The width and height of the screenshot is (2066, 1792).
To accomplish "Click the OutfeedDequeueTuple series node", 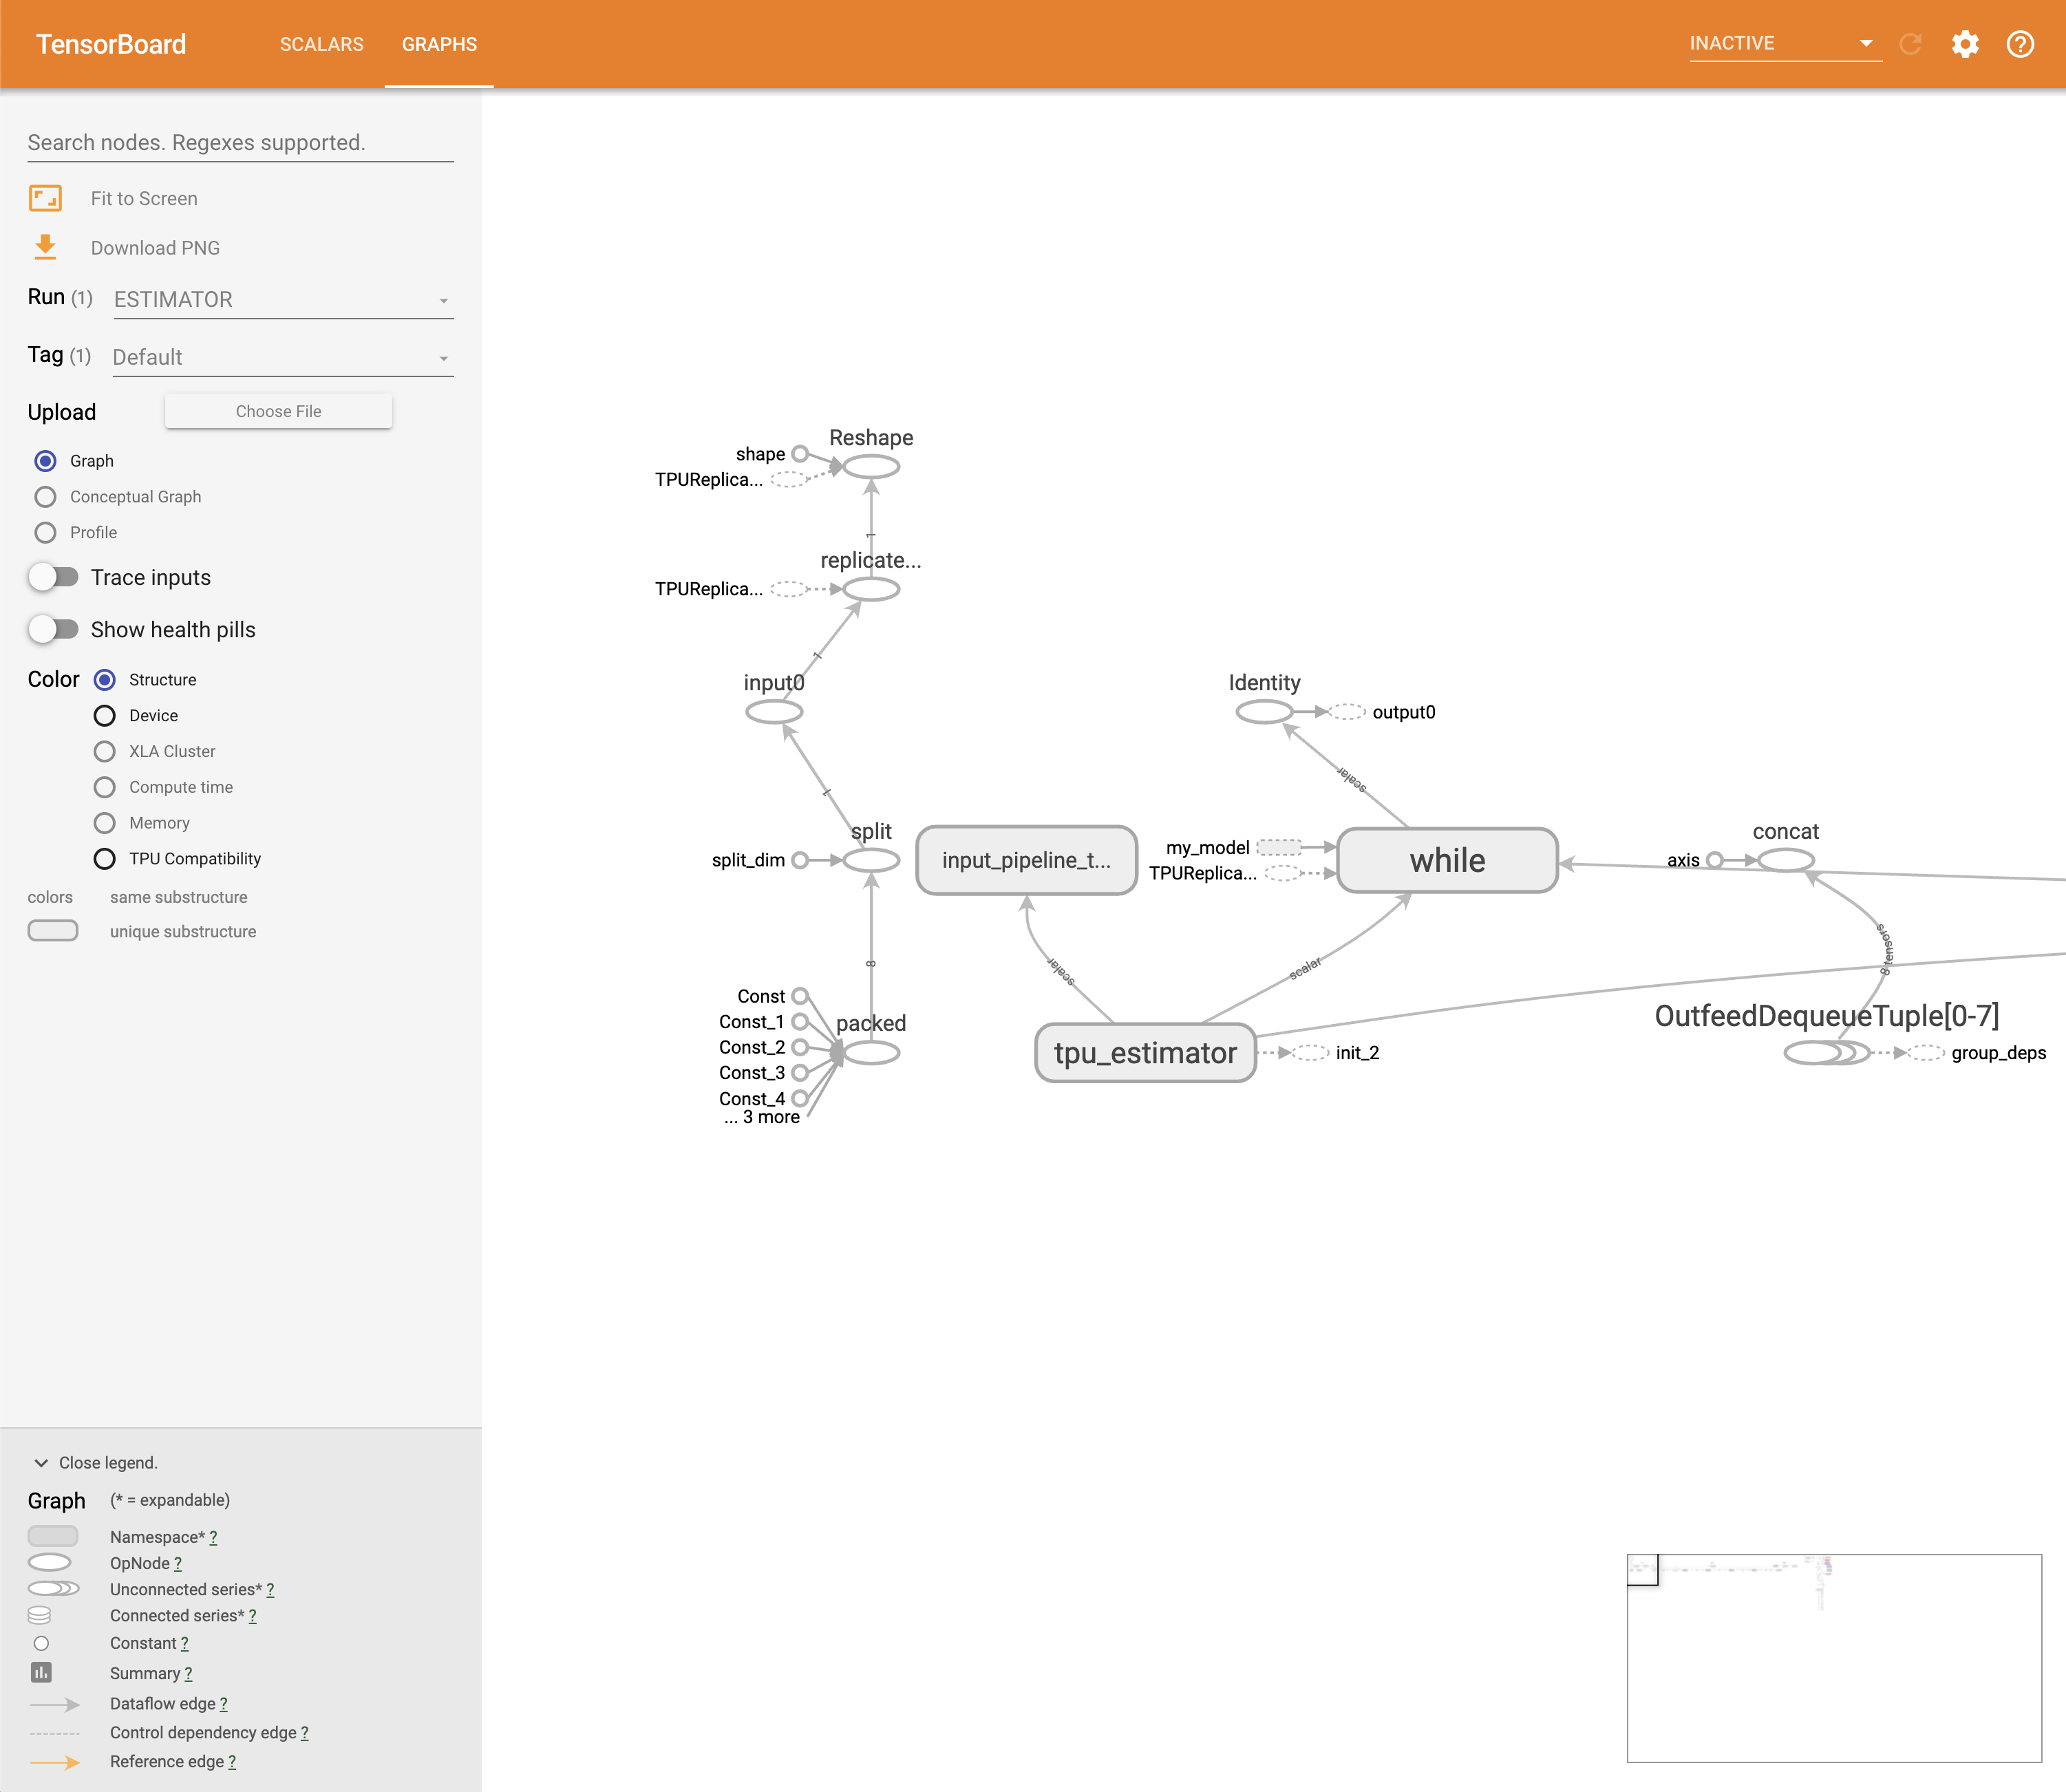I will point(1825,1053).
